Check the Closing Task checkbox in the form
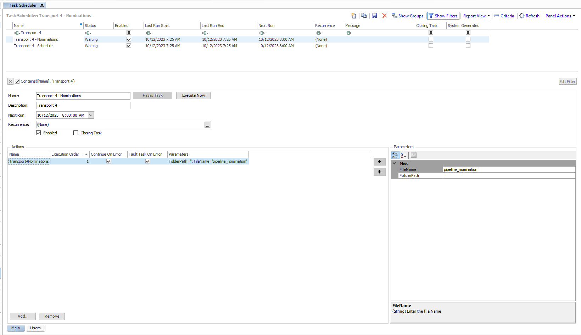This screenshot has width=581, height=335. tap(76, 133)
